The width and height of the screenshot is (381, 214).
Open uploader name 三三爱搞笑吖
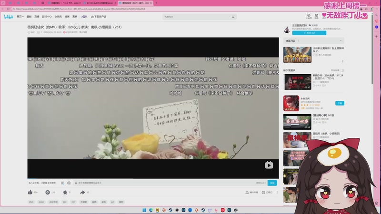(x=300, y=25)
